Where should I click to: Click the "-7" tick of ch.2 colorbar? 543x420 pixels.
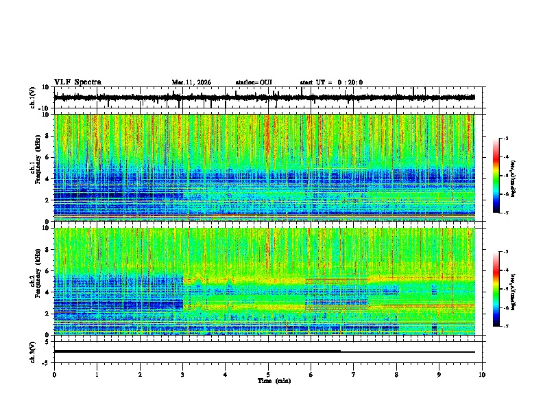pos(505,326)
